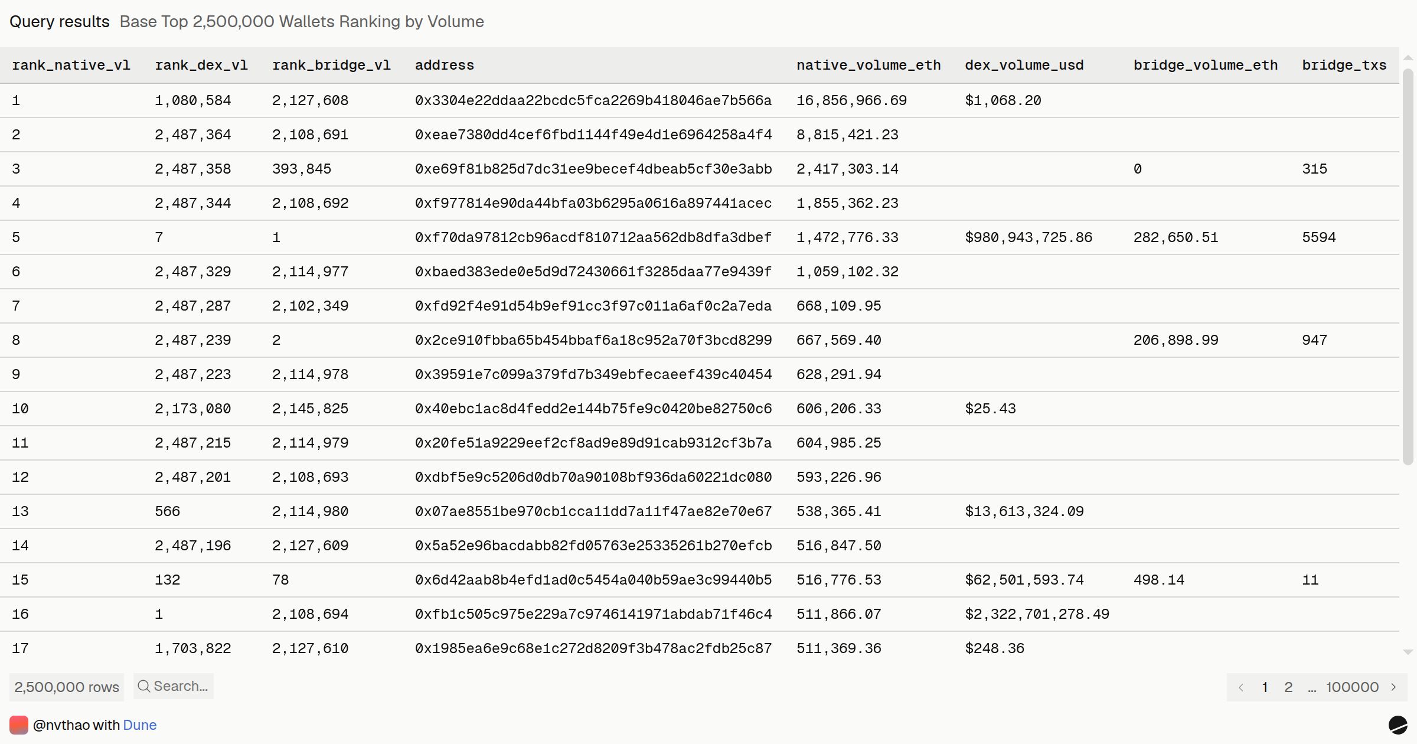Select bridge volume 206,898.99 cell
This screenshot has height=744, width=1417.
pos(1176,340)
